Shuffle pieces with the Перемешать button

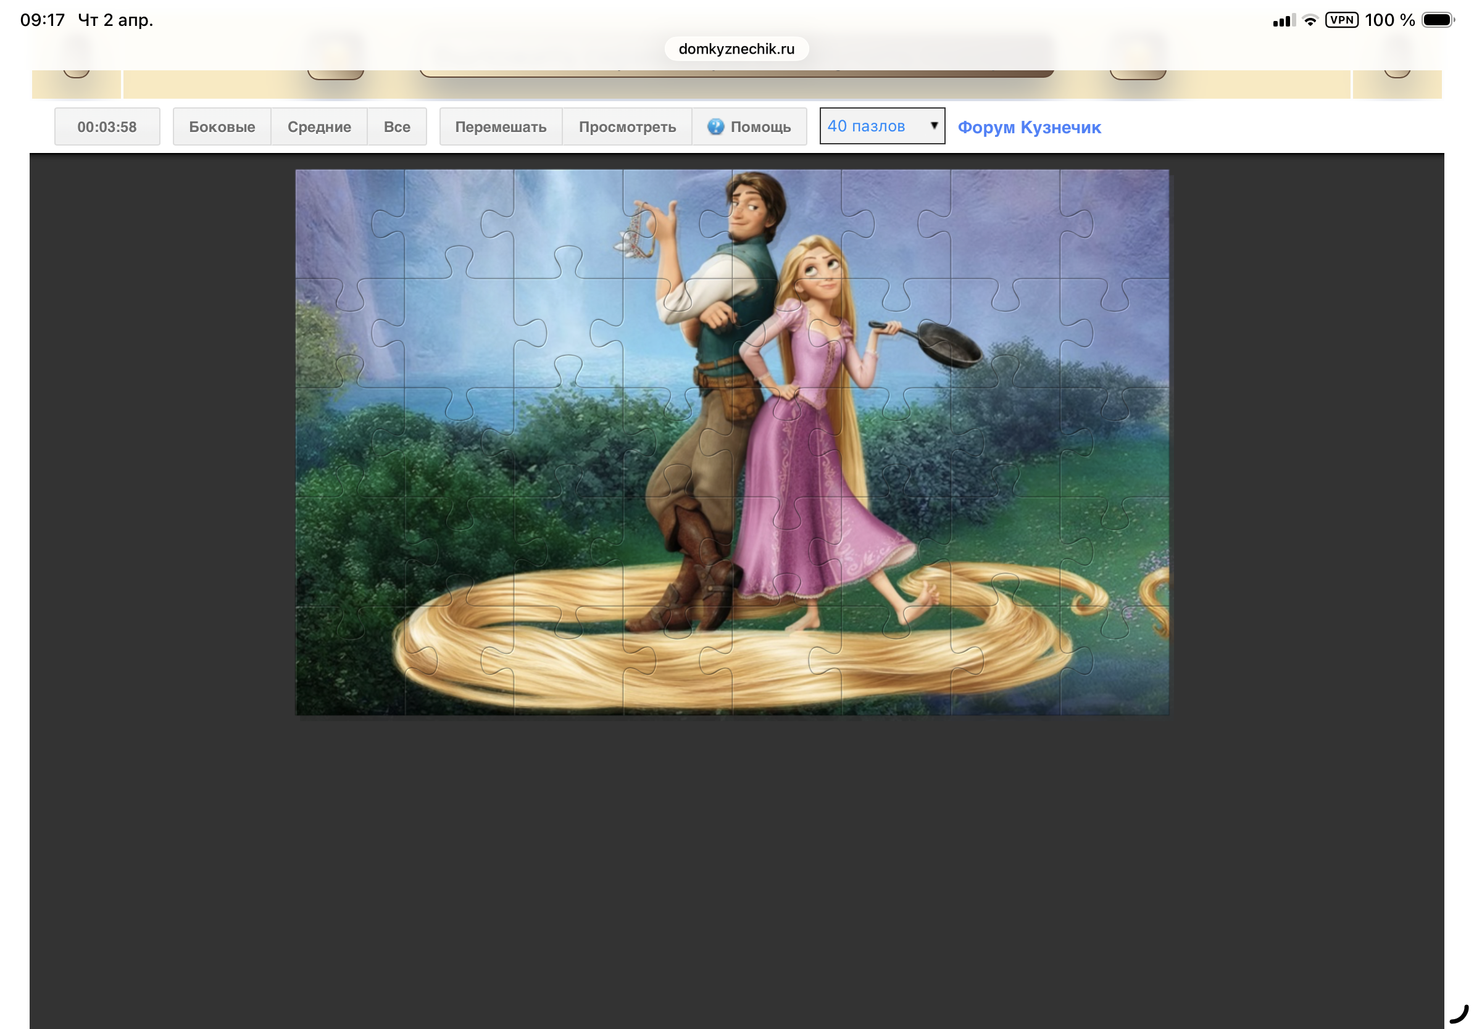pos(500,127)
